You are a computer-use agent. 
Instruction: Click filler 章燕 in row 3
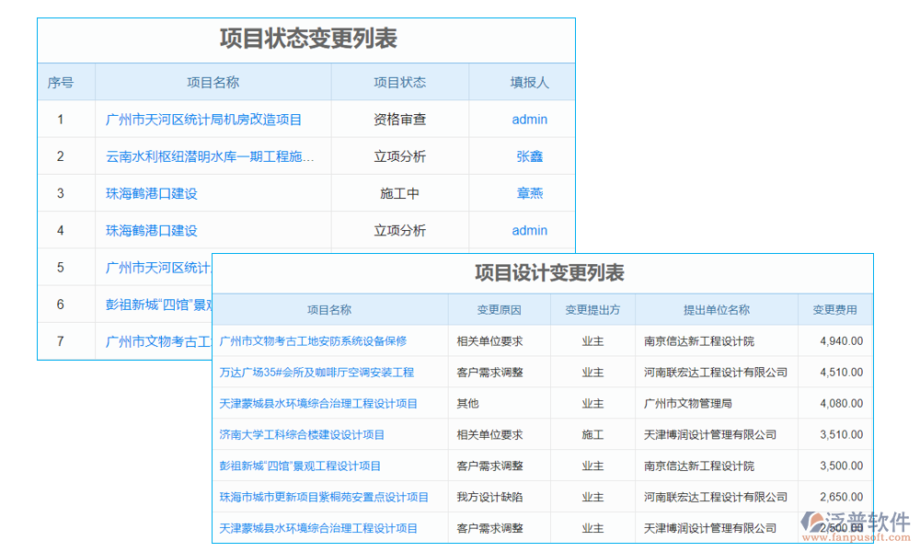coord(529,193)
